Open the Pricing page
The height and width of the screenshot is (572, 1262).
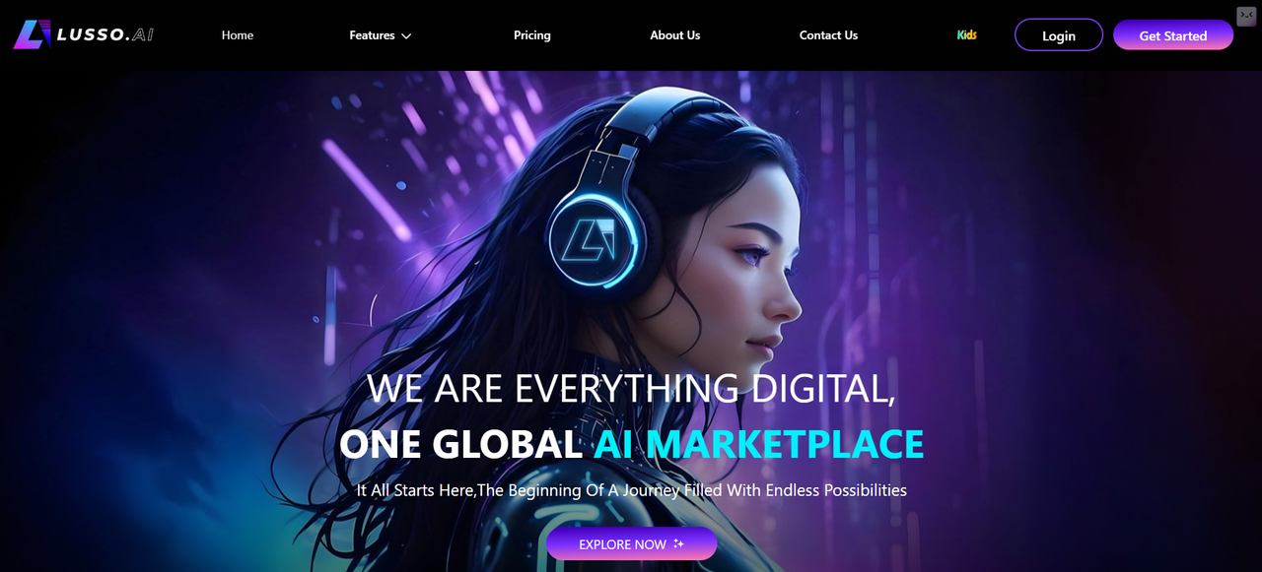click(x=532, y=35)
